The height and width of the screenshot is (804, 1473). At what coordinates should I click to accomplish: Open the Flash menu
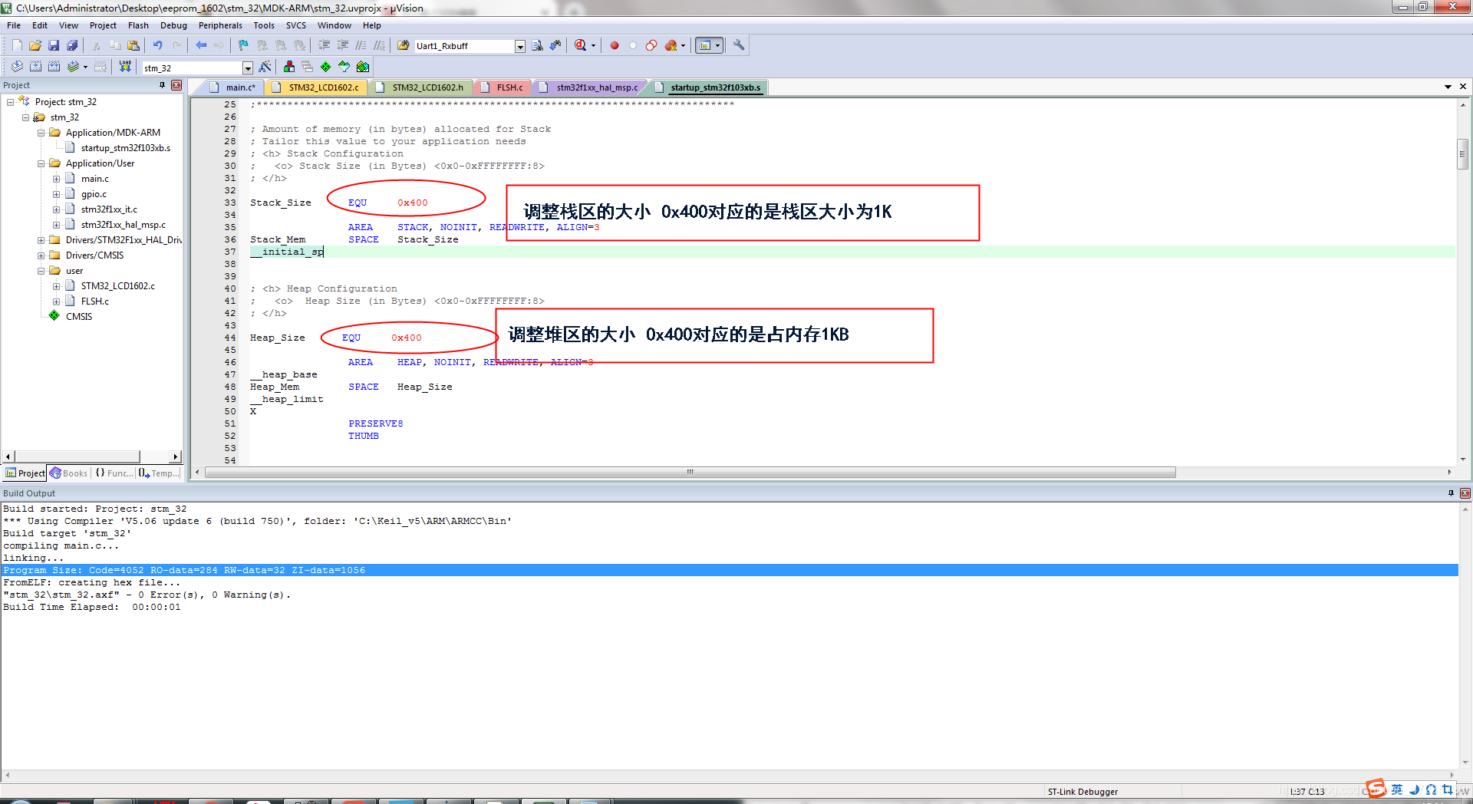(138, 25)
